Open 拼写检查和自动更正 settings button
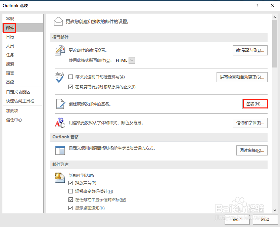Image resolution: width=280 pixels, height=227 pixels. coord(242,77)
